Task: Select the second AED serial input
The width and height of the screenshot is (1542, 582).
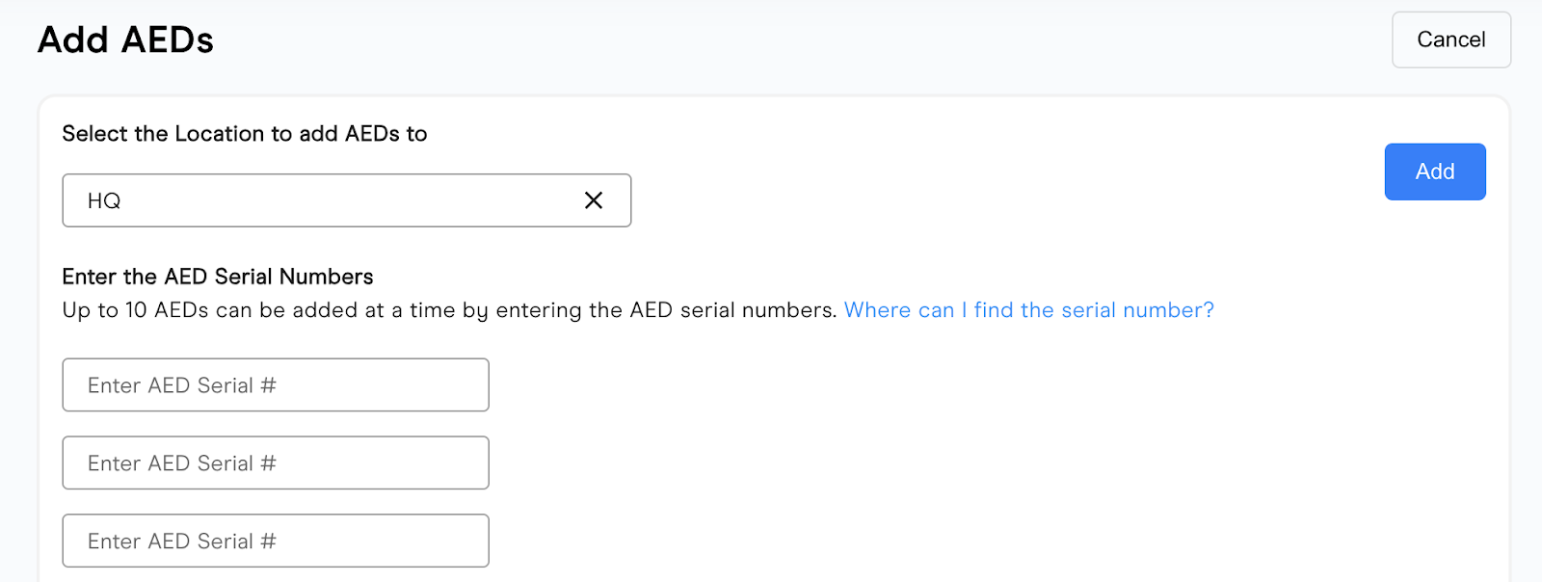Action: [276, 463]
